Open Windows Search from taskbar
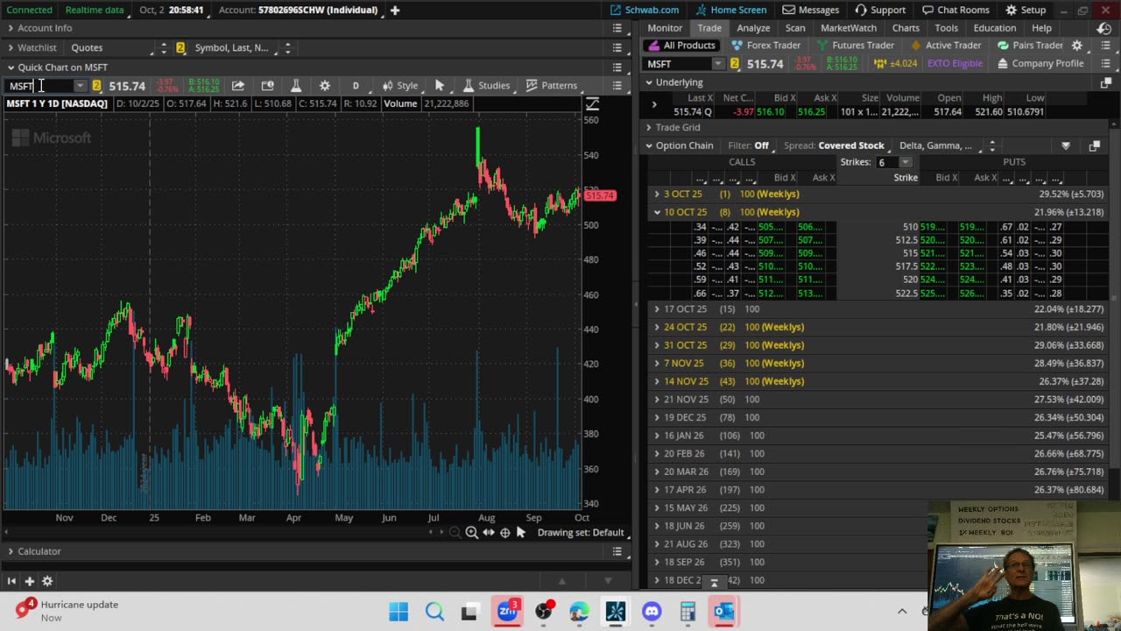Image resolution: width=1121 pixels, height=631 pixels. (434, 611)
